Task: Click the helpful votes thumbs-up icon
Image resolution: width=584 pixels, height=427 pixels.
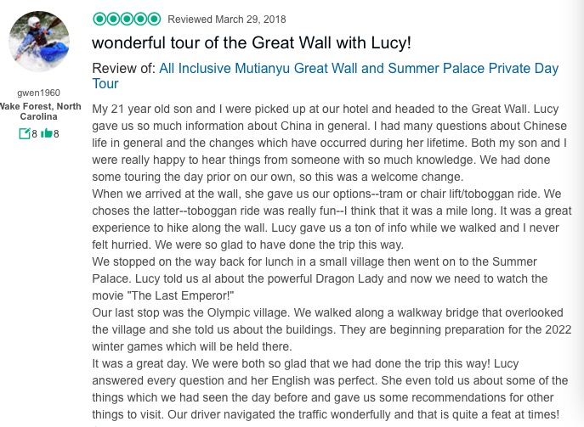Action: point(45,133)
